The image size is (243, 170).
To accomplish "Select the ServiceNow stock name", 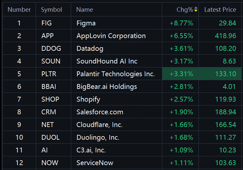I will click(x=95, y=163).
